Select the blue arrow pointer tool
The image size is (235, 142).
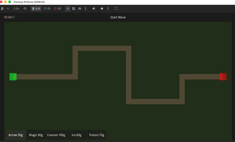[68, 8]
